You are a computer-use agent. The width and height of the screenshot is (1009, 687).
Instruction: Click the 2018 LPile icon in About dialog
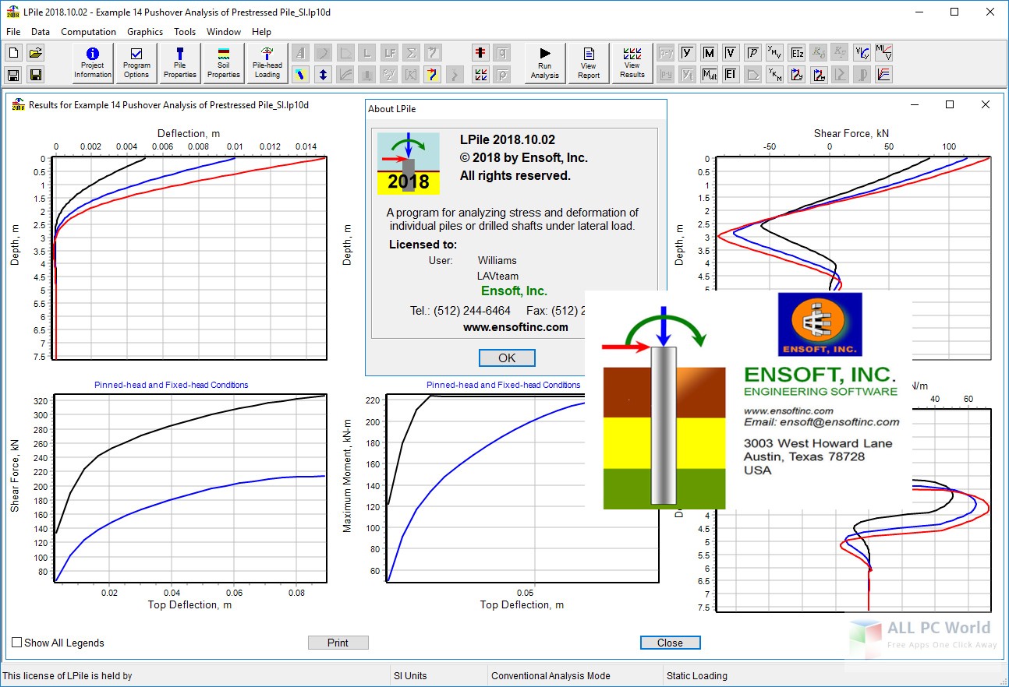pyautogui.click(x=409, y=164)
